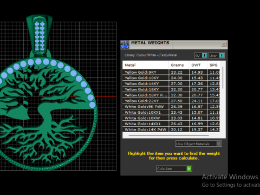Image resolution: width=260 pixels, height=195 pixels.
Task: Select the White Gold:9K PdW row
Action: click(171, 107)
